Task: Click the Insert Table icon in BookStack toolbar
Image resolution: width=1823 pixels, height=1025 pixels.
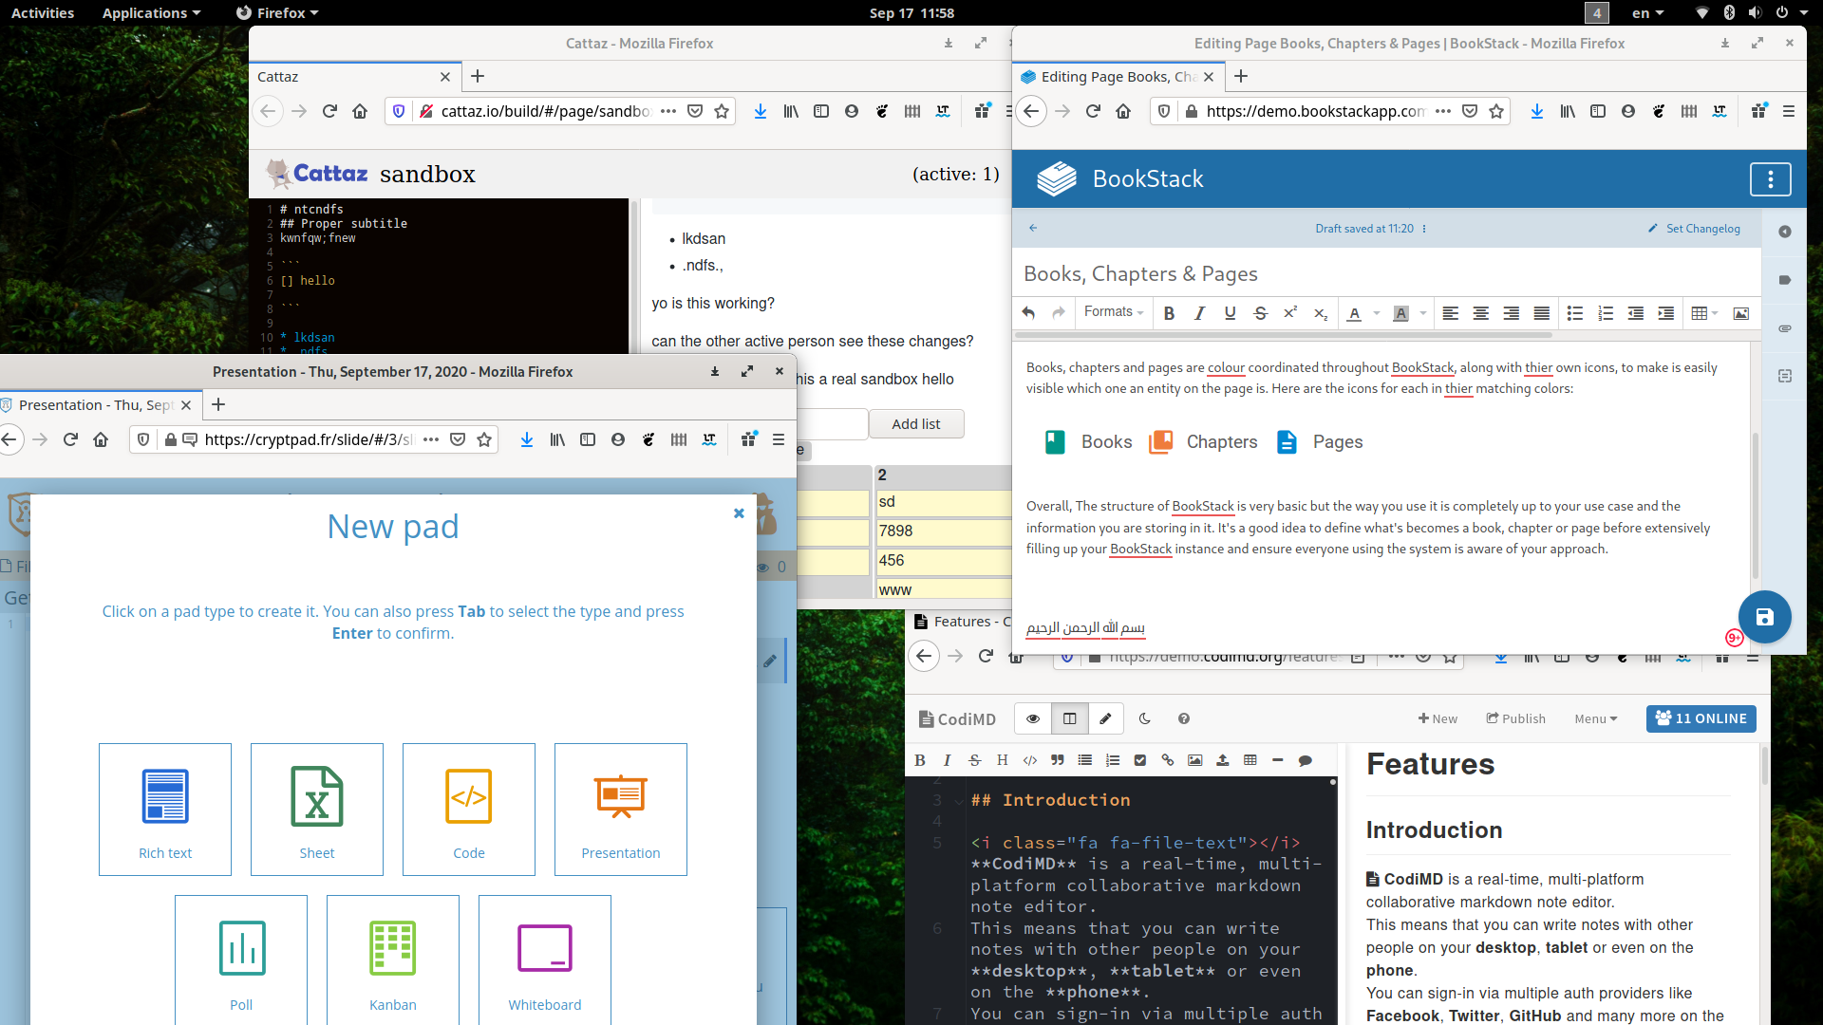Action: [1702, 313]
